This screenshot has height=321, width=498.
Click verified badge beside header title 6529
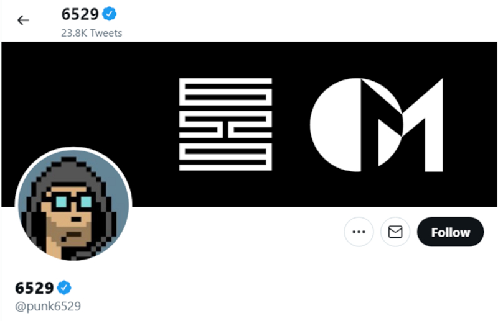click(x=110, y=14)
